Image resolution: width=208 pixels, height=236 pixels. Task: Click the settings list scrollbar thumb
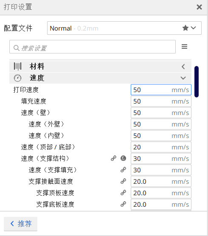[x=197, y=82]
